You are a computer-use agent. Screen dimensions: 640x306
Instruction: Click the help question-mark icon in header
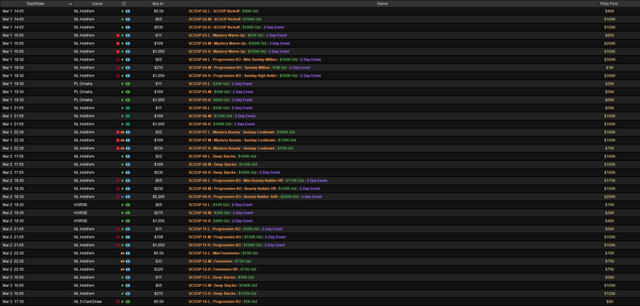124,4
